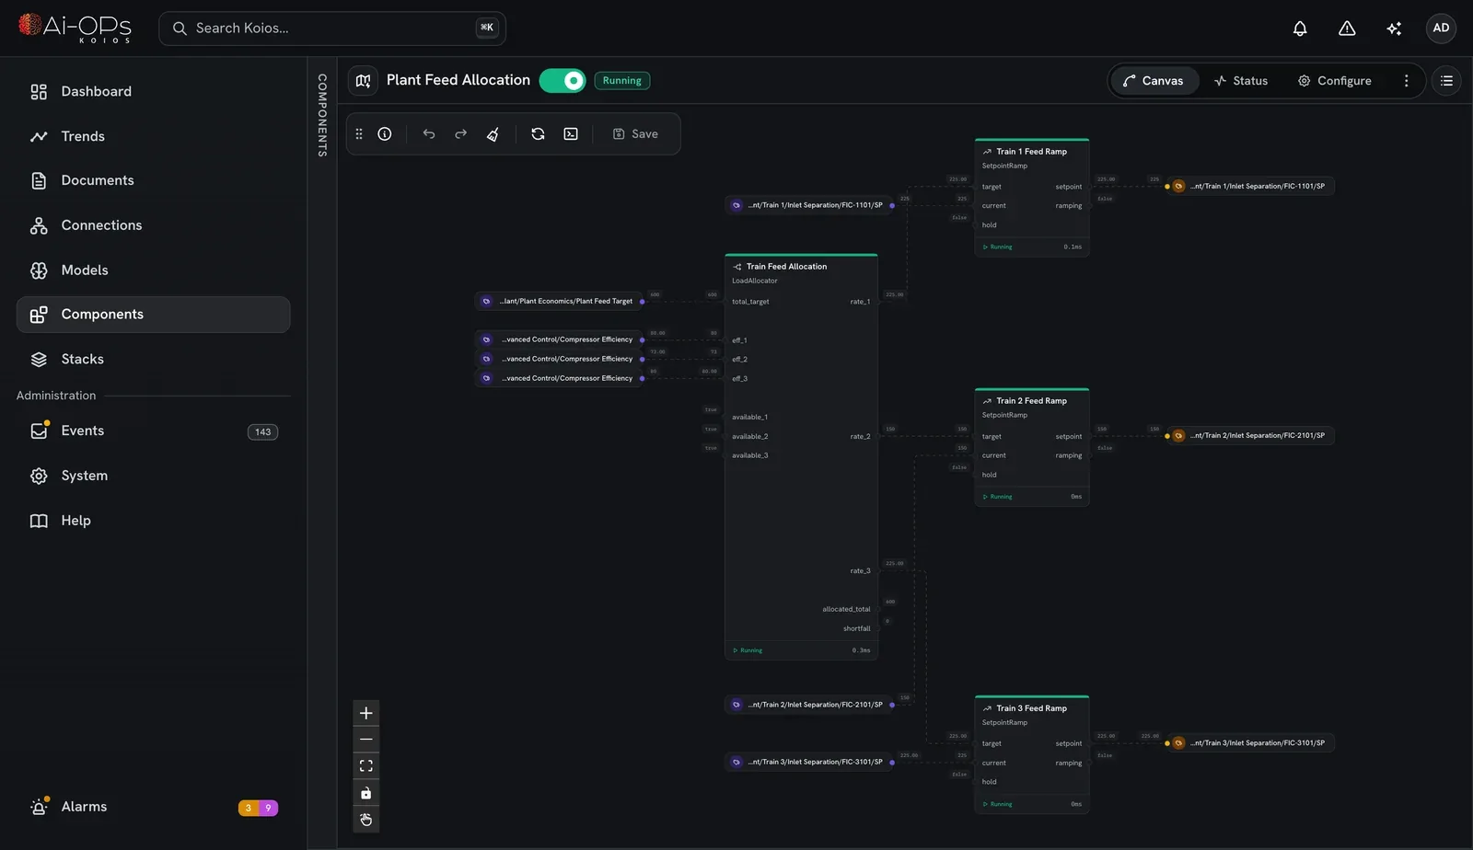1473x850 pixels.
Task: Toggle the canvas lock icon
Action: 366,793
